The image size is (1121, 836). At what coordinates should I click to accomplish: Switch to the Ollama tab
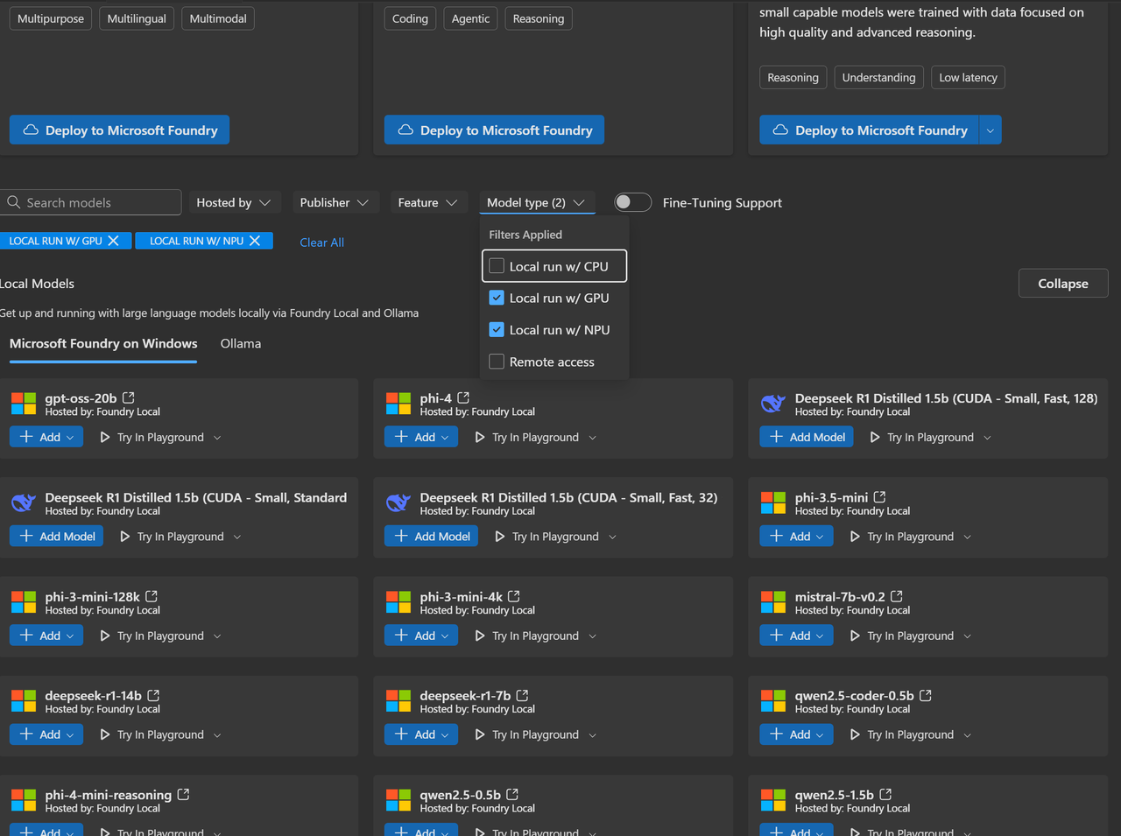[240, 343]
